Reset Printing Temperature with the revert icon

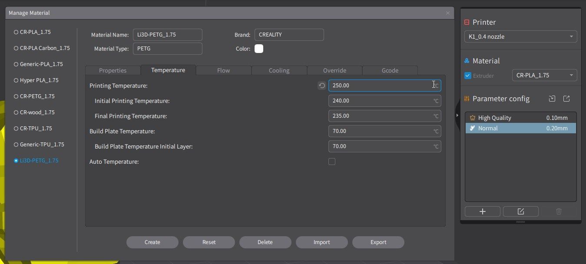(x=322, y=86)
